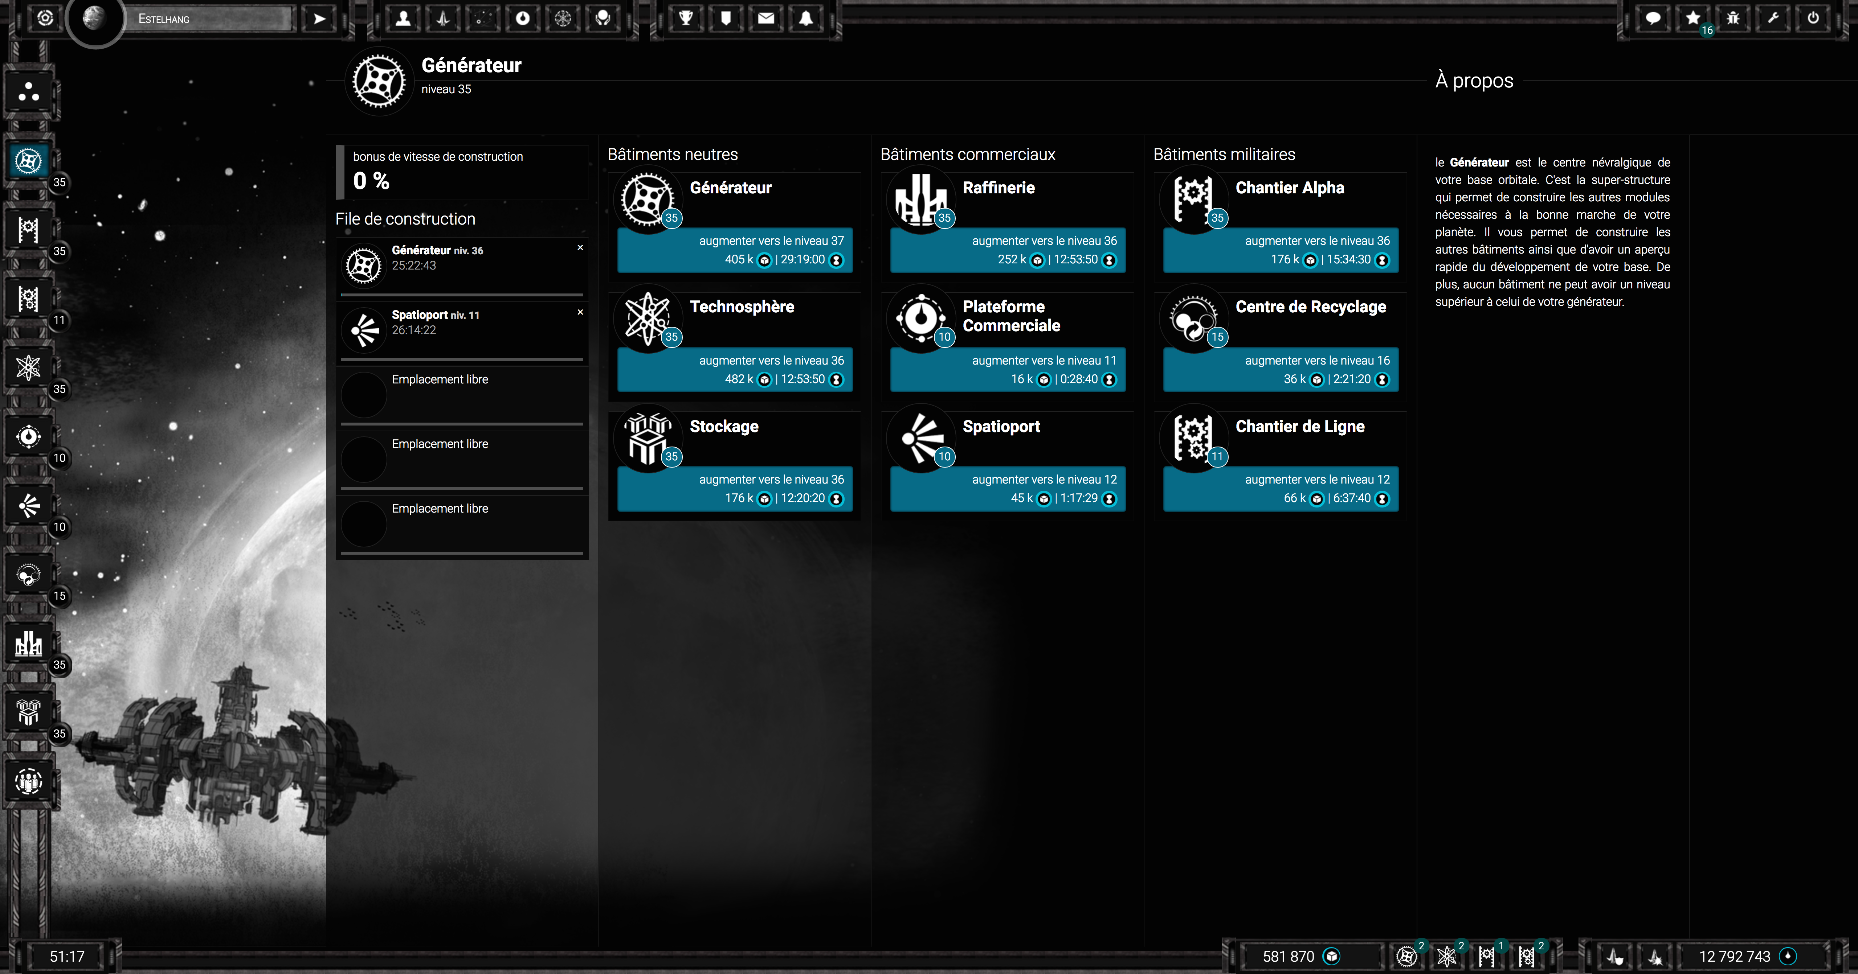This screenshot has height=974, width=1858.
Task: Open Technosphère queue icon in bottom bar
Action: coord(1446,956)
